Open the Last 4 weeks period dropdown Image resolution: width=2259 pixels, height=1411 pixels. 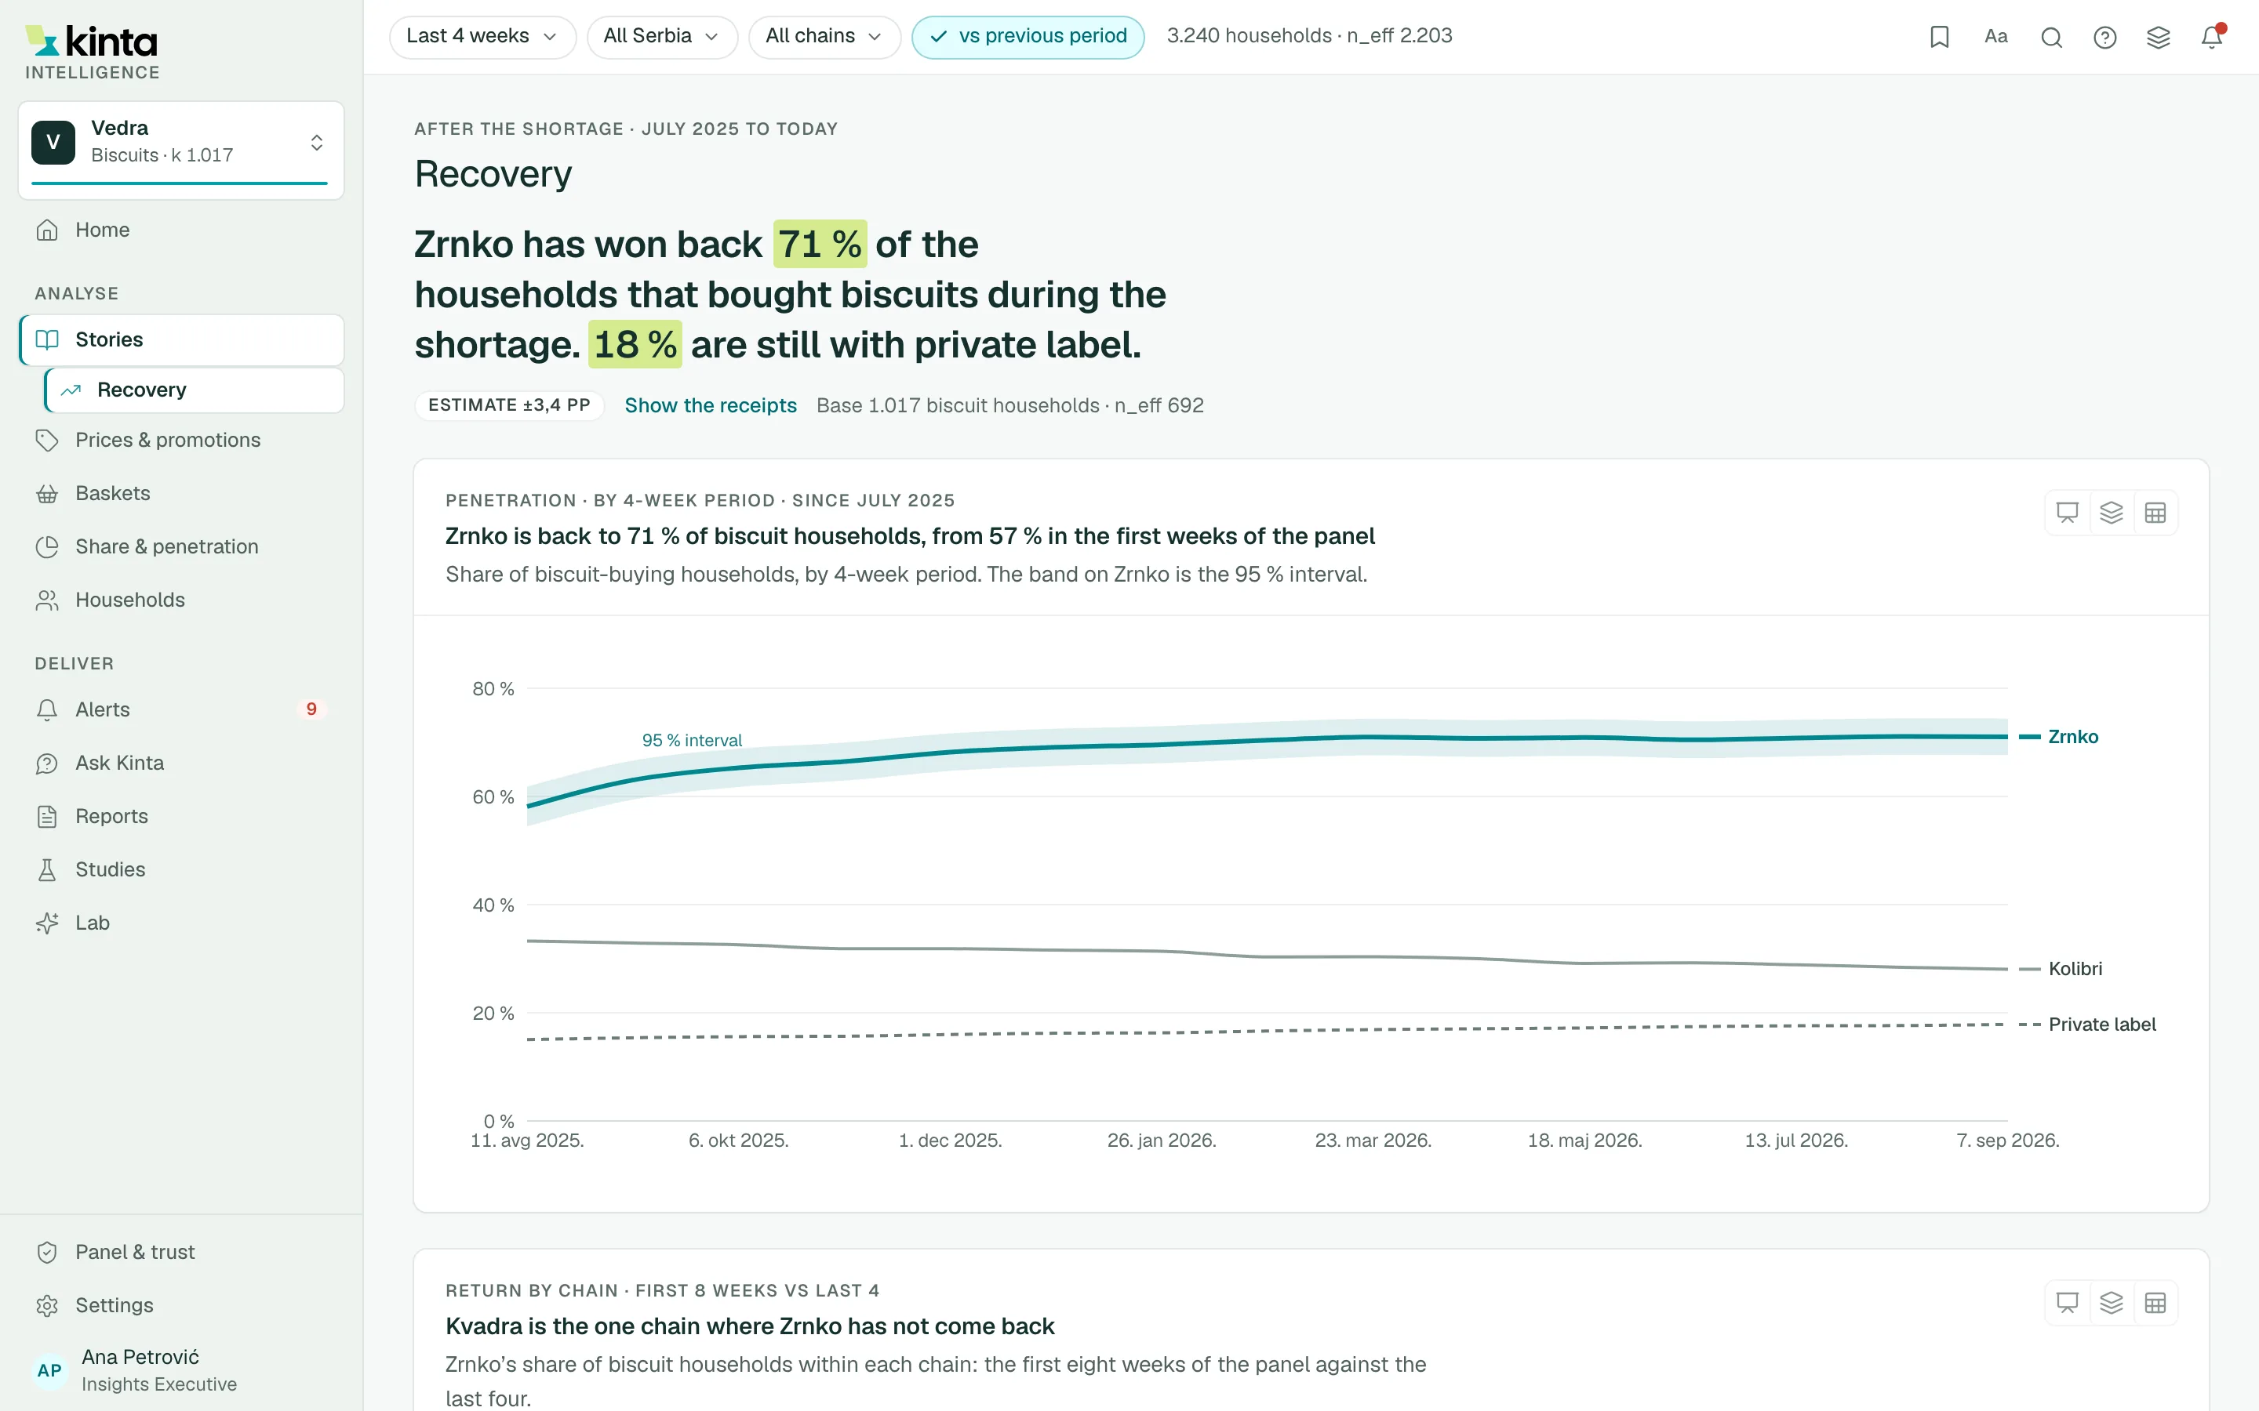(x=482, y=36)
